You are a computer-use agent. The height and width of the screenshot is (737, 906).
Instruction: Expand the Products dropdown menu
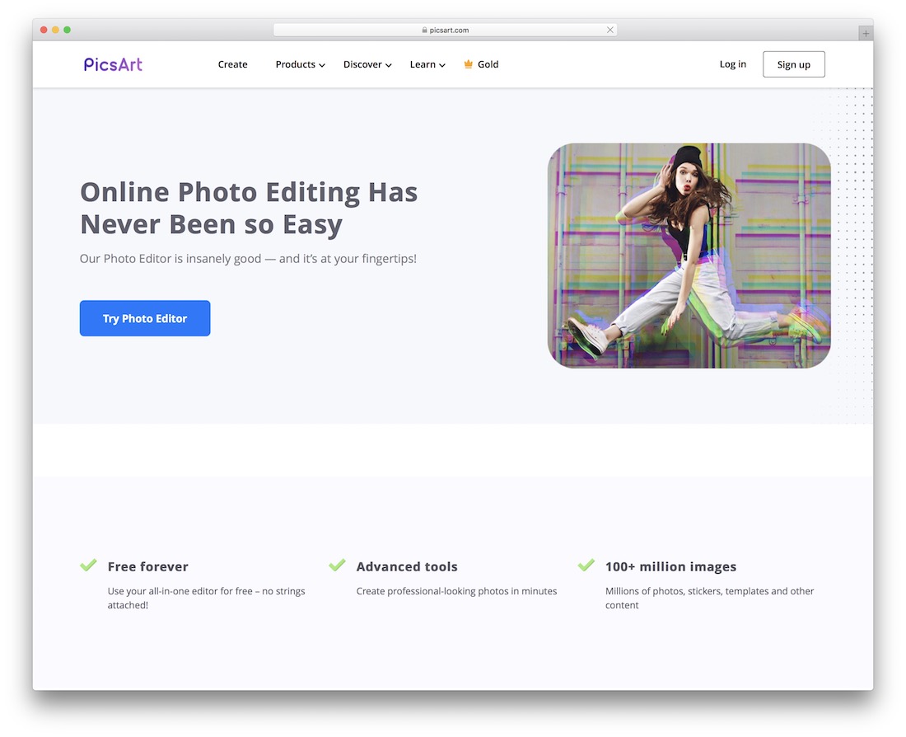[x=300, y=64]
